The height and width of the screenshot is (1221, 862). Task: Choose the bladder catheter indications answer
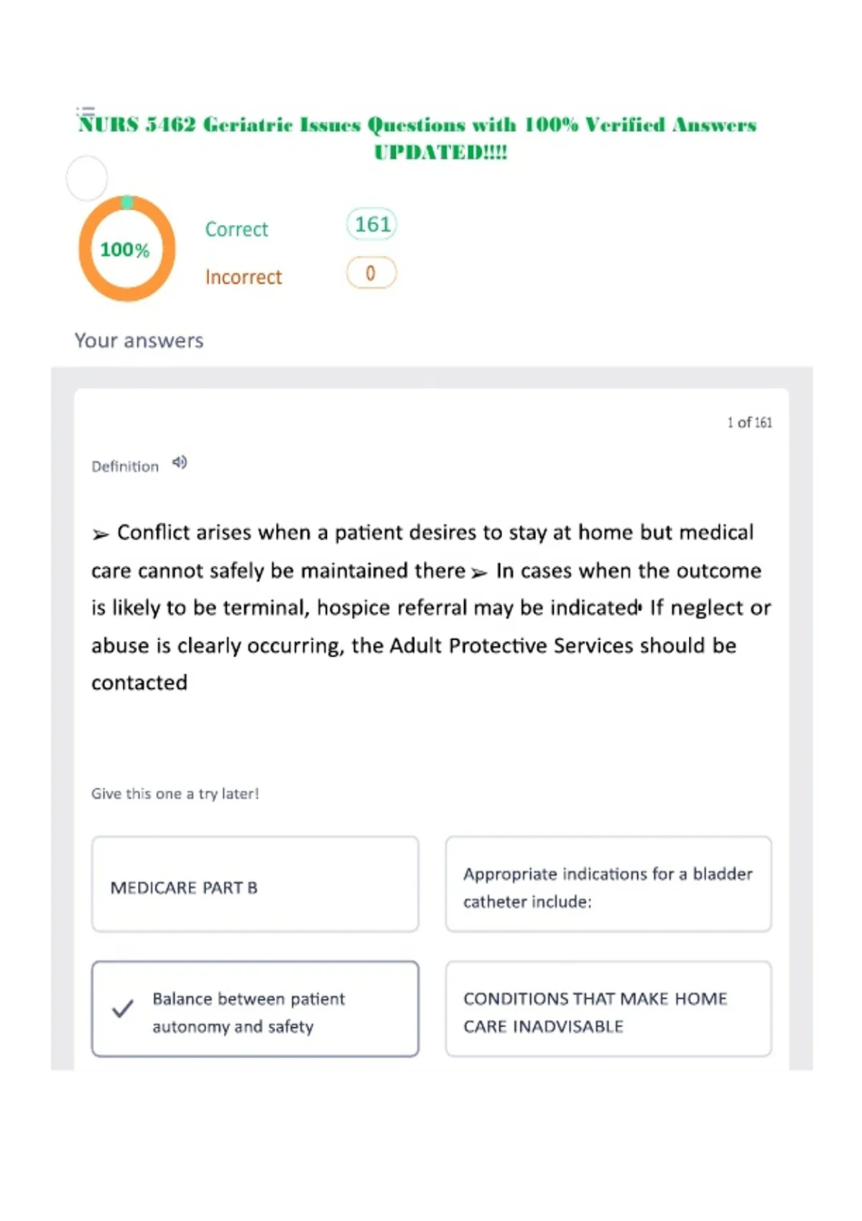pyautogui.click(x=608, y=884)
